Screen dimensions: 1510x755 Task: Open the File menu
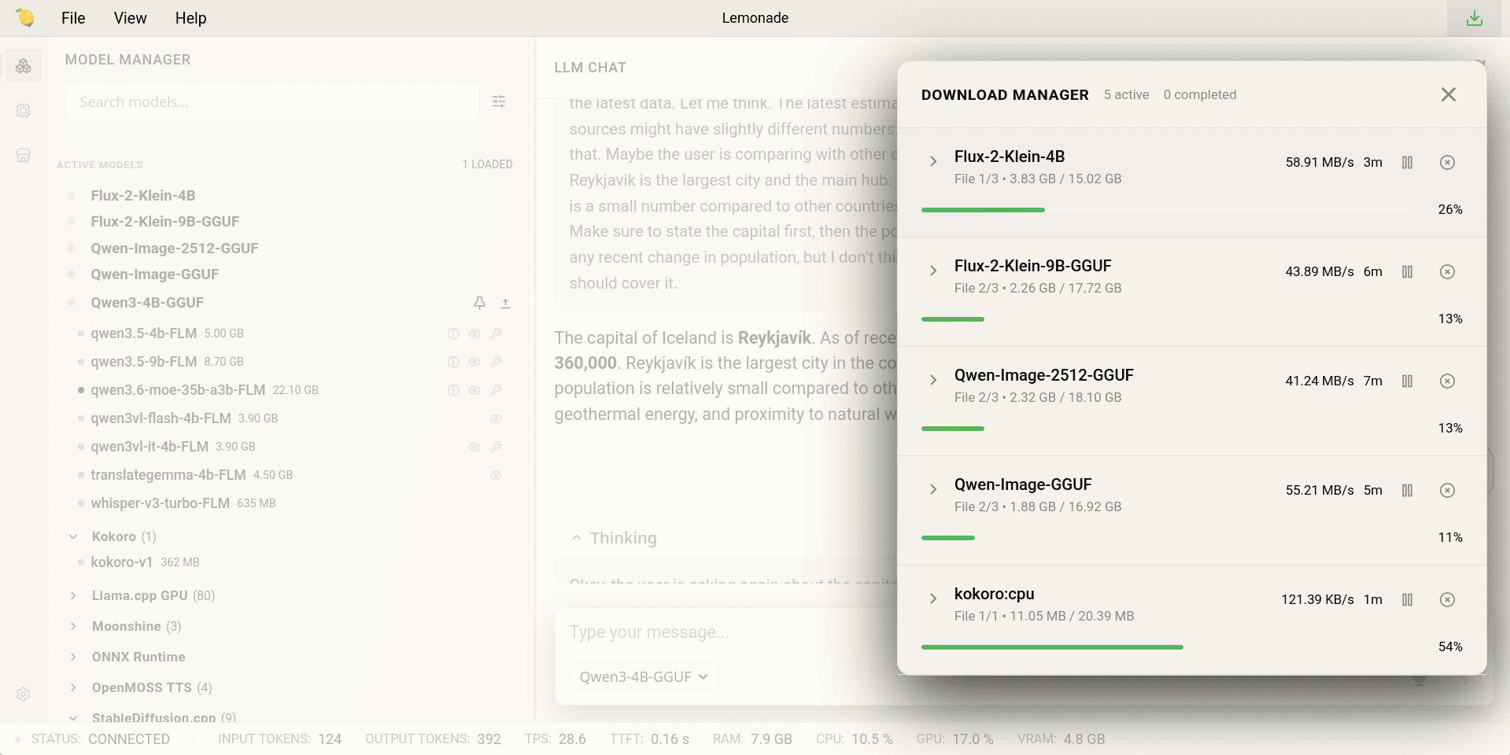(x=73, y=18)
